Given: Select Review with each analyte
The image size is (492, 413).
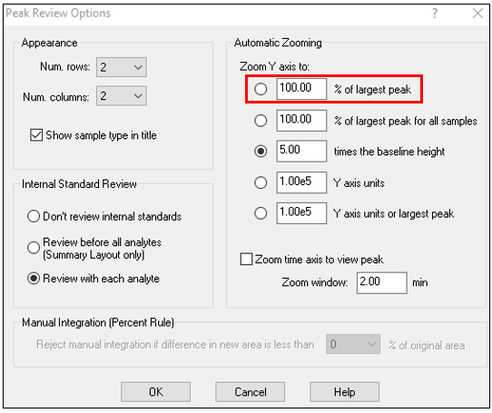Looking at the screenshot, I should (x=34, y=279).
